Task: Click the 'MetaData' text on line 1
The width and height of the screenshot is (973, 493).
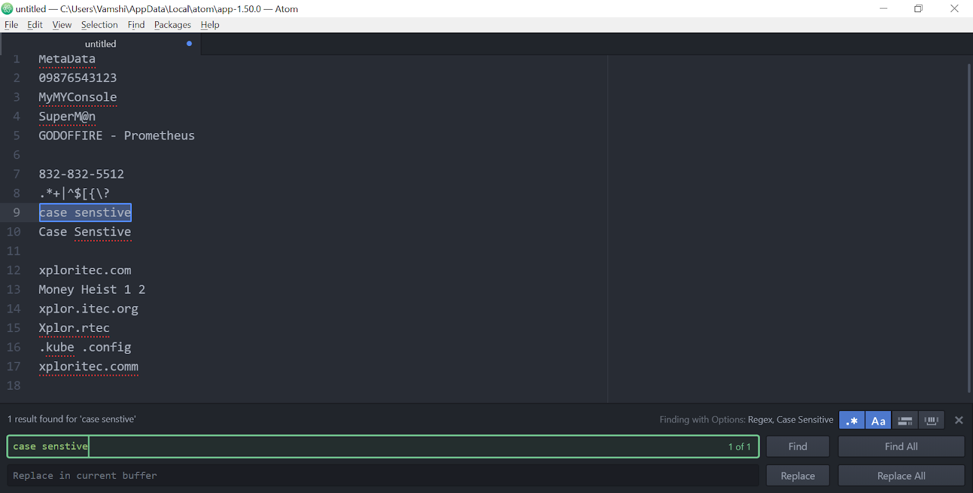Action: (67, 59)
